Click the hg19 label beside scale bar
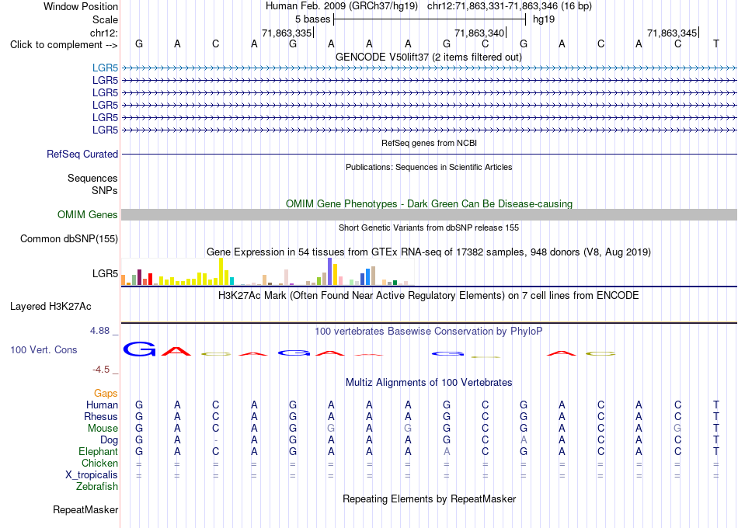 pos(544,19)
